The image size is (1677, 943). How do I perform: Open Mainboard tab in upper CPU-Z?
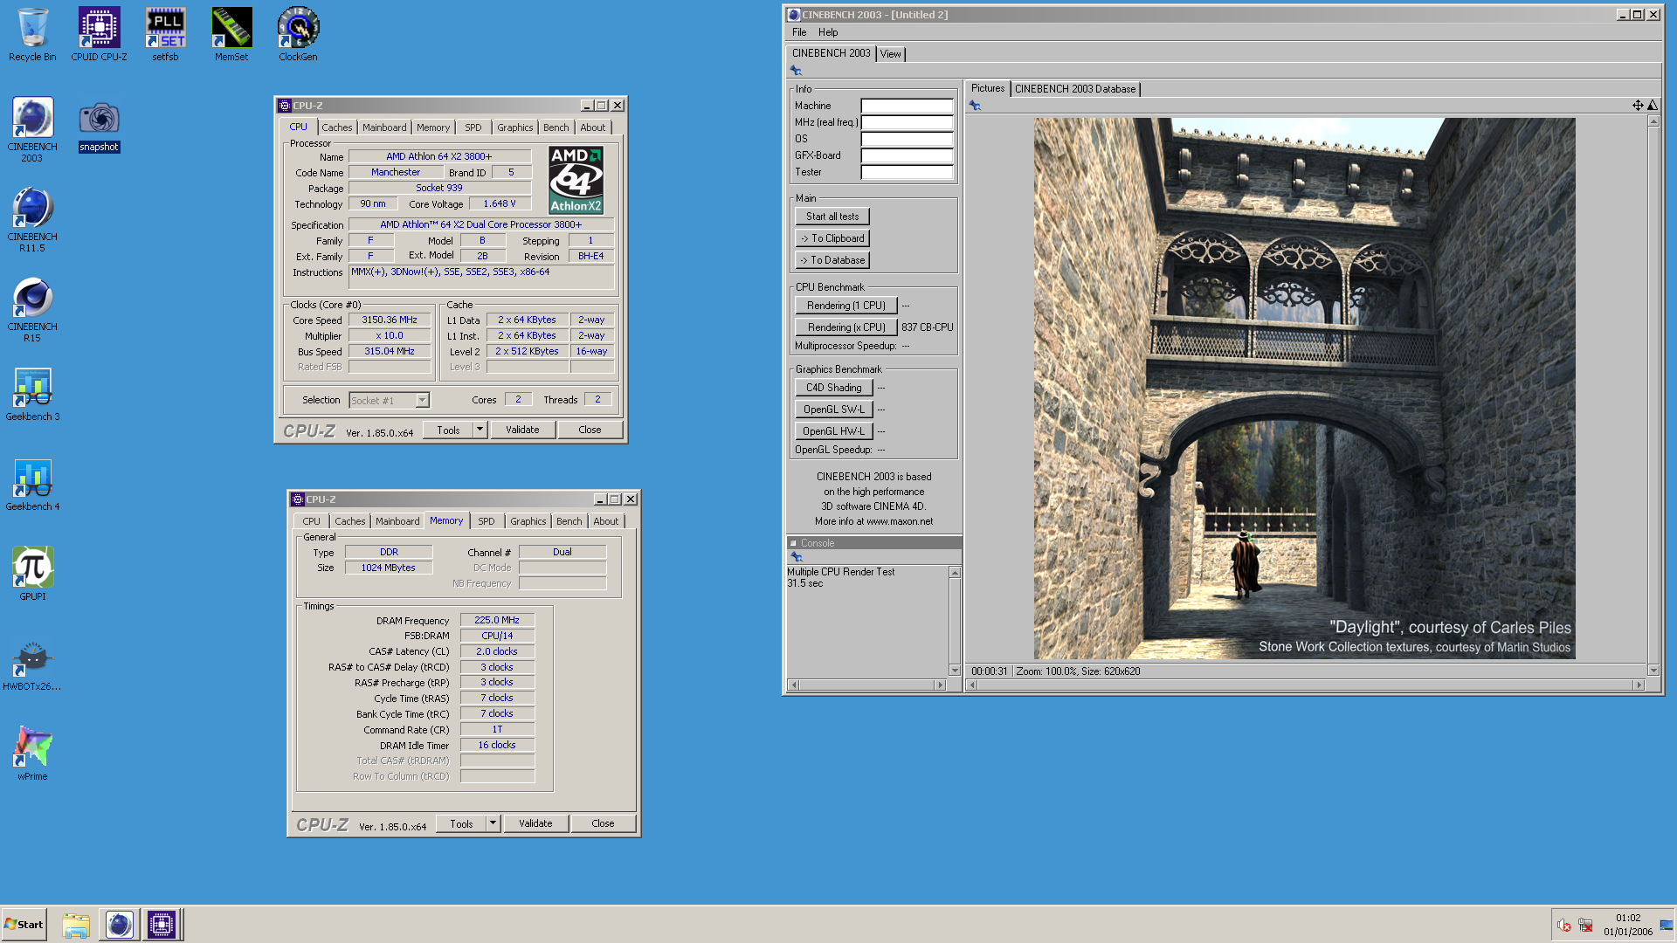click(x=384, y=127)
